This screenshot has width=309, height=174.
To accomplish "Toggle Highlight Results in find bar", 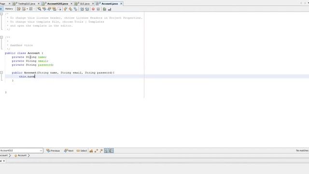I will (106, 151).
